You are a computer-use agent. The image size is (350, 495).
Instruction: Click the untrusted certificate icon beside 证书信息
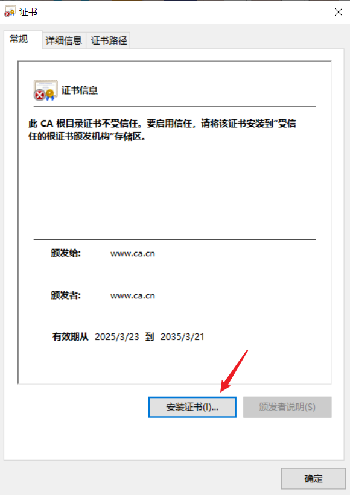click(x=45, y=90)
